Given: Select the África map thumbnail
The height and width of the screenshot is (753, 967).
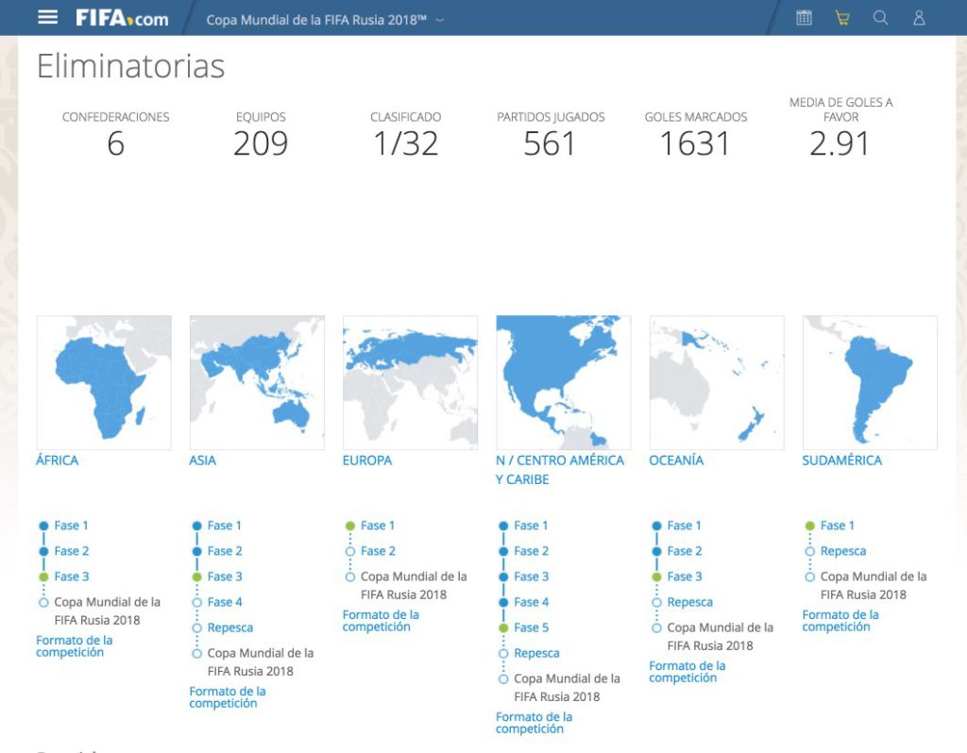Looking at the screenshot, I should point(104,383).
